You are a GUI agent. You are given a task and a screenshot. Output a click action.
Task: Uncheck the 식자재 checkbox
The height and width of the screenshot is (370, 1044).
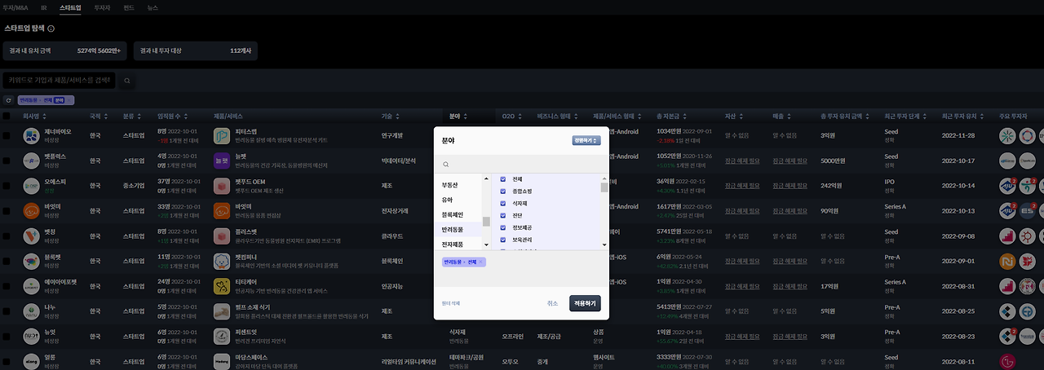point(503,203)
